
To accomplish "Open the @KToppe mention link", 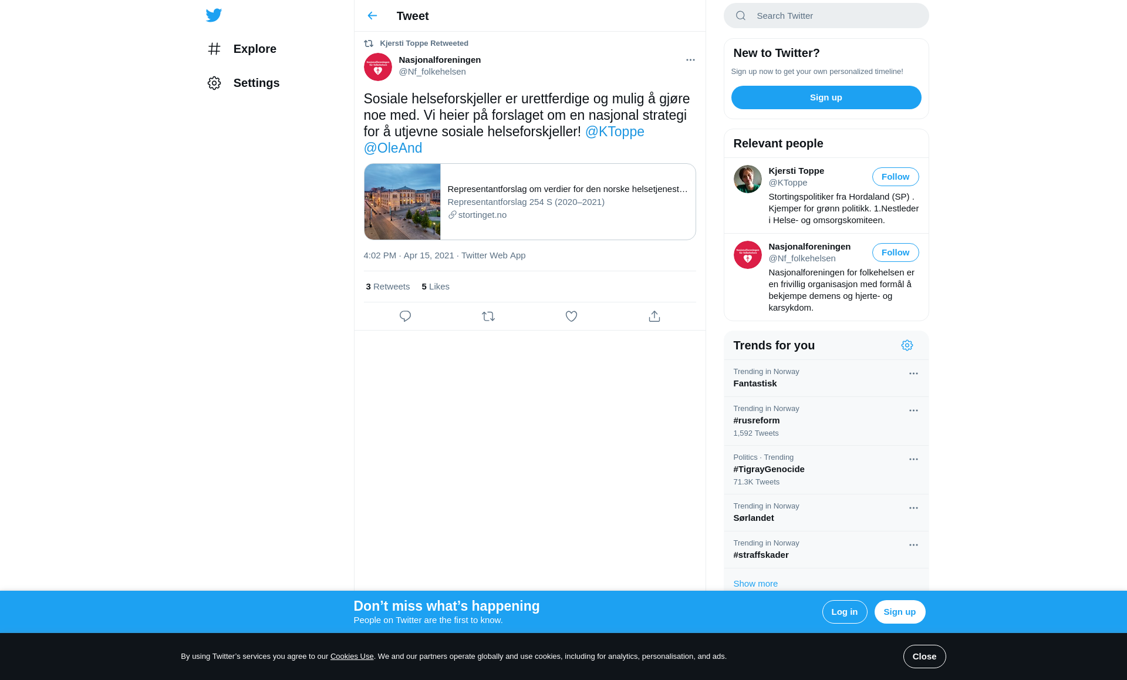I will pos(615,132).
